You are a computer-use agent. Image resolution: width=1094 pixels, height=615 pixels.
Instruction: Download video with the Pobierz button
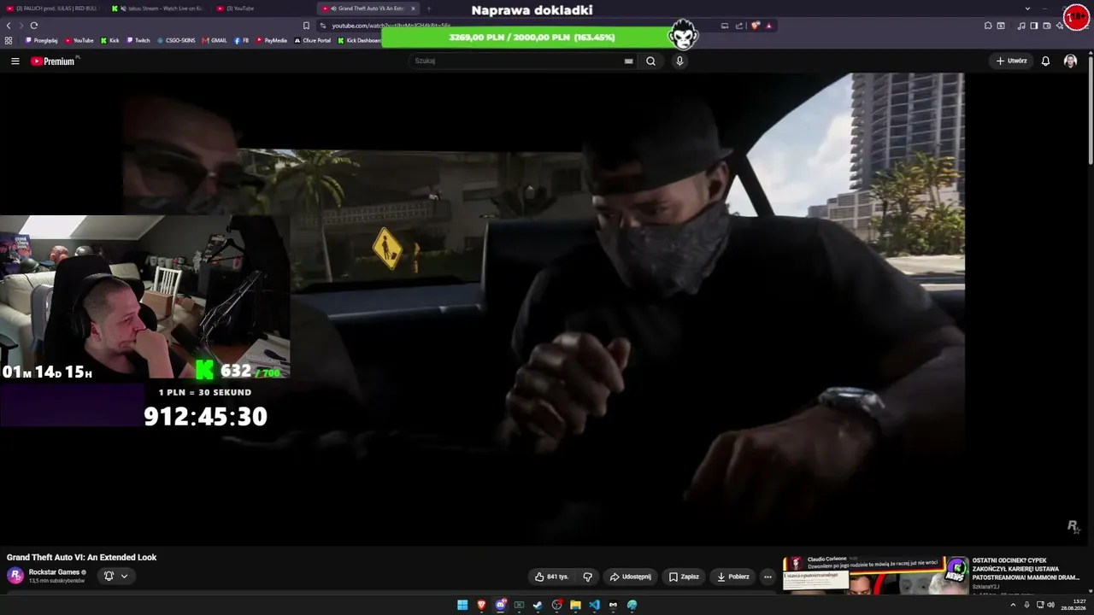pos(732,577)
